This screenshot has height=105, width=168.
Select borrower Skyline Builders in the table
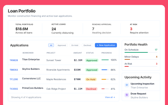(31, 69)
